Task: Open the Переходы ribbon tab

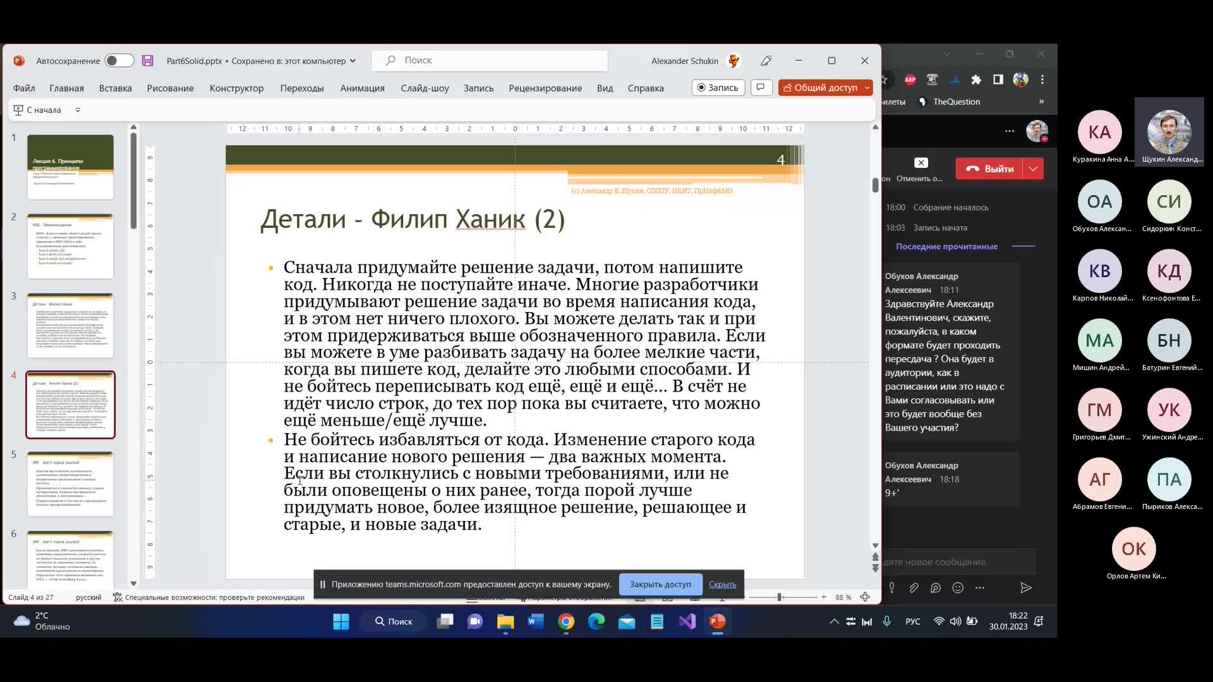Action: 302,88
